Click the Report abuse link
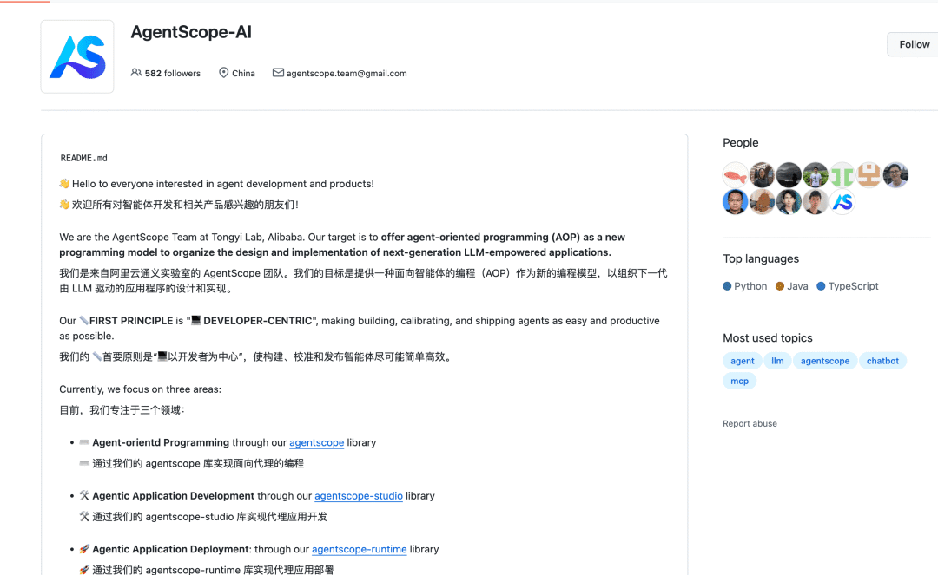Screen dimensions: 938x575 [x=750, y=423]
